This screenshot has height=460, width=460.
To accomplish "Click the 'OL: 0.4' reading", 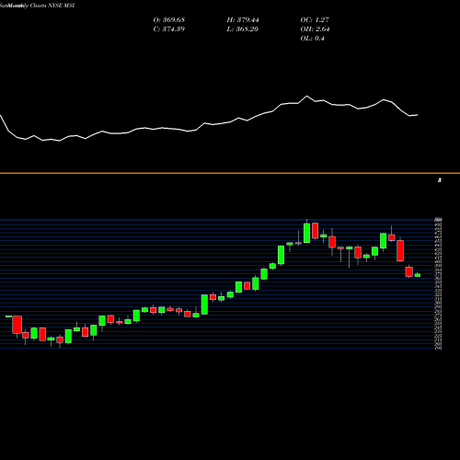I will click(x=313, y=39).
